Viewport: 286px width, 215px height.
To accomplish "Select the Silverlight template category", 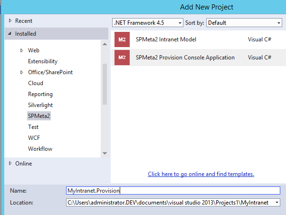I will pyautogui.click(x=40, y=105).
